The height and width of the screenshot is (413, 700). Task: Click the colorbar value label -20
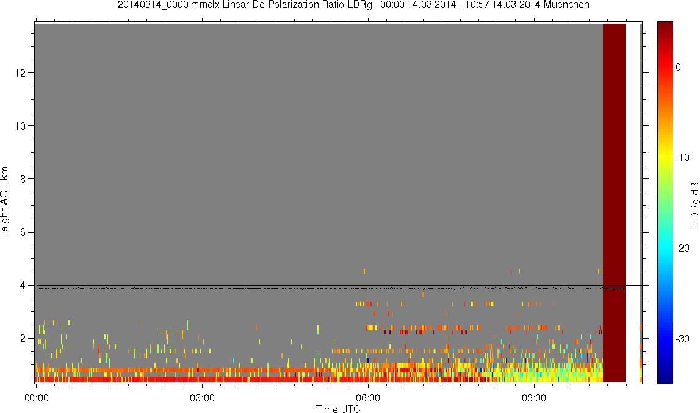pos(682,248)
